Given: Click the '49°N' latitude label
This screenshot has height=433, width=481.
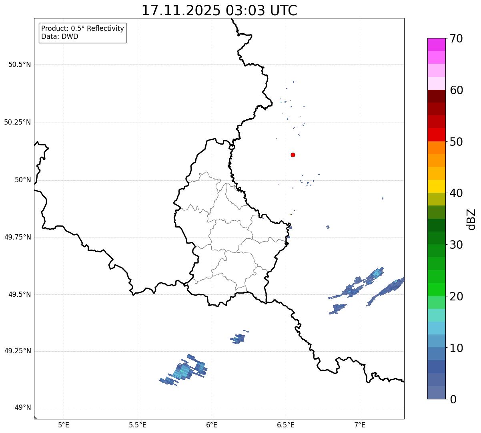Looking at the screenshot, I should tap(23, 408).
